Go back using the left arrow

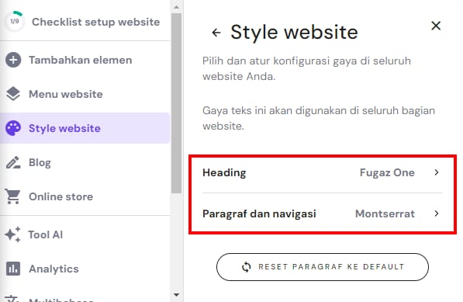[216, 33]
